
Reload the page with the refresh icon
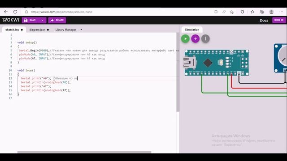tap(15, 12)
